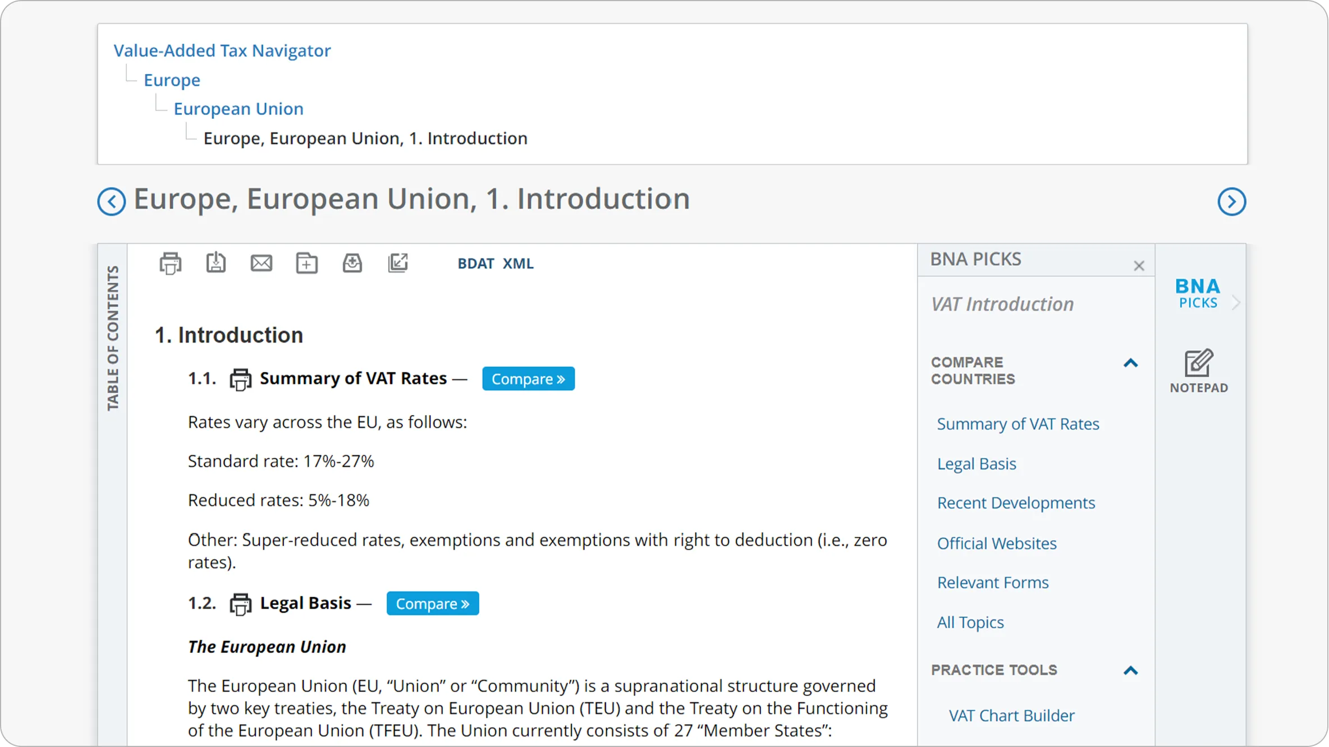Go to the next section arrow
The image size is (1329, 747).
[1232, 201]
